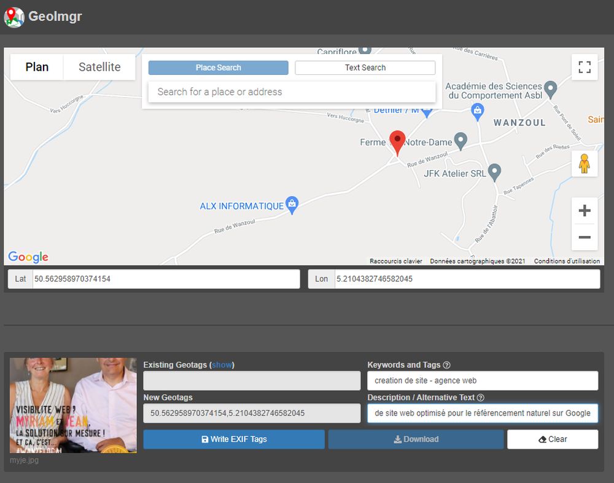Click the Lat coordinate field
This screenshot has width=614, height=483.
click(x=166, y=279)
